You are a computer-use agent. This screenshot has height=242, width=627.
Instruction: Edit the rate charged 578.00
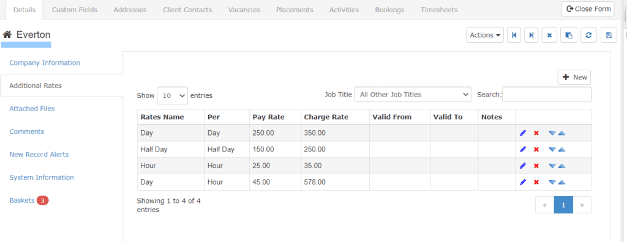[523, 182]
